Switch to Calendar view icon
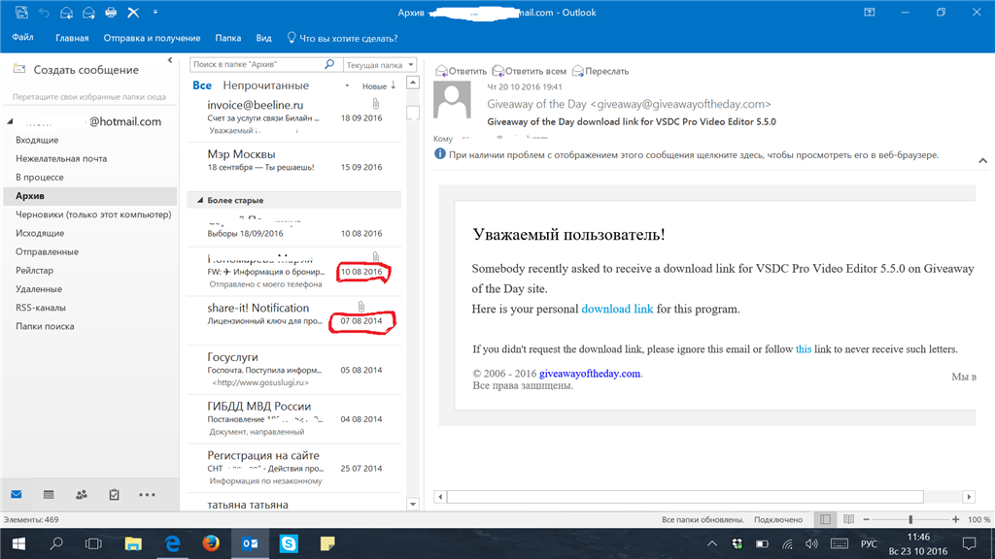Image resolution: width=995 pixels, height=559 pixels. 49,494
